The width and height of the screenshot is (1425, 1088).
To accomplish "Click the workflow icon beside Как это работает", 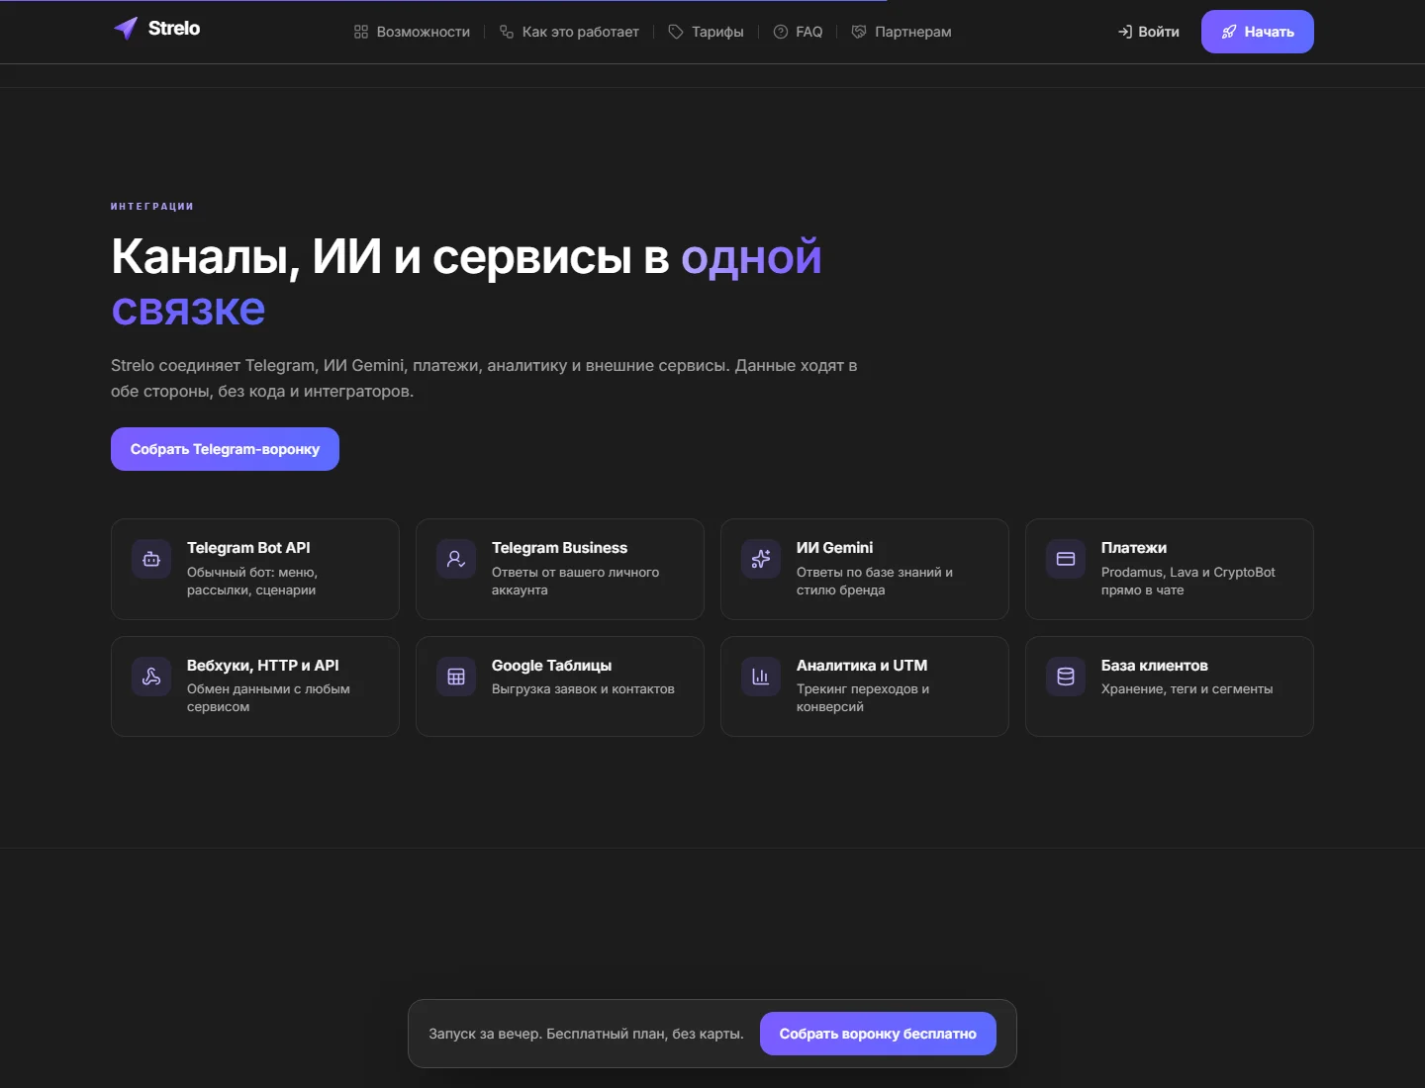I will tap(507, 32).
